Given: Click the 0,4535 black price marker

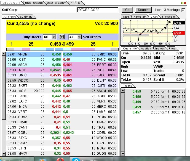Looking at the screenshot, I should click(x=179, y=23).
